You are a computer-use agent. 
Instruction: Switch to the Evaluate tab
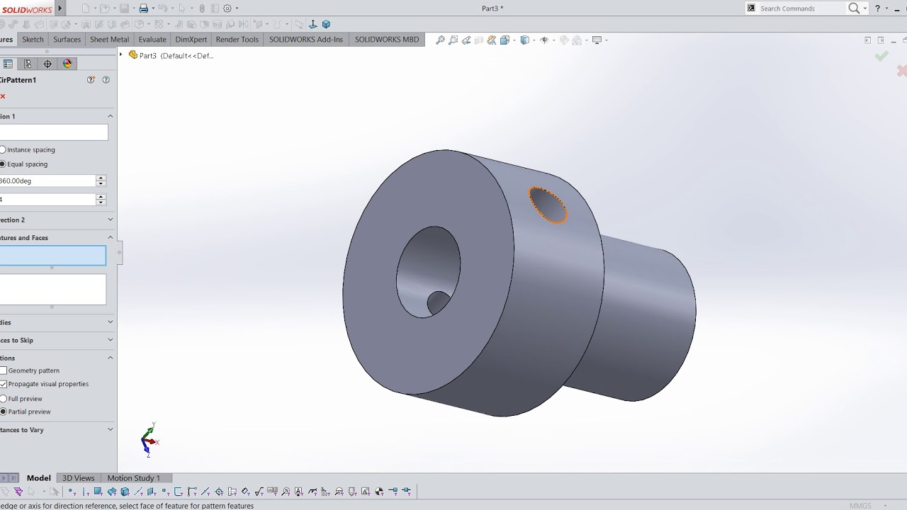(x=152, y=40)
